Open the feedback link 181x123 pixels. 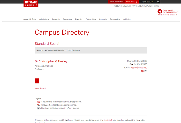click(108, 120)
